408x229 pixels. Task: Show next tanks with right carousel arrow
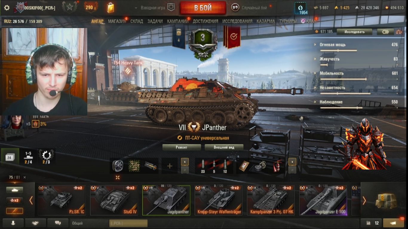tap(364, 200)
